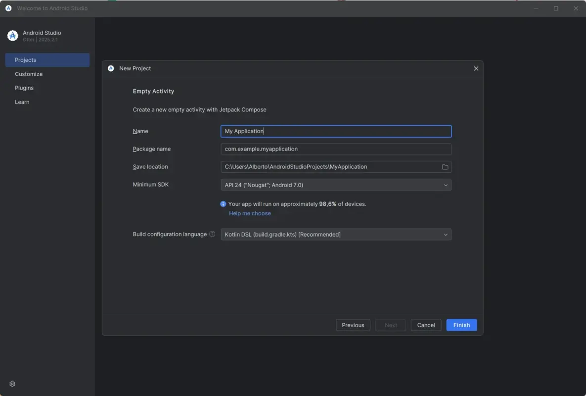Close the New Project dialog with the X
The width and height of the screenshot is (586, 396).
(476, 68)
